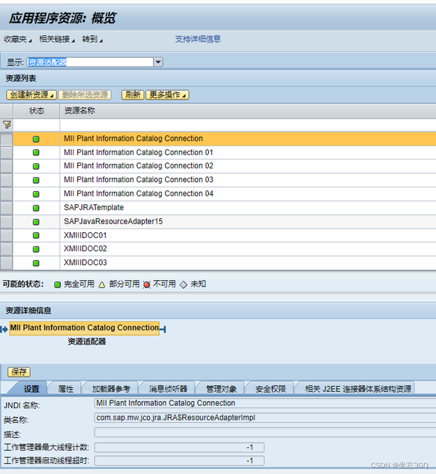This screenshot has height=474, width=436.
Task: Click the 支持详细信息 link
Action: click(198, 39)
